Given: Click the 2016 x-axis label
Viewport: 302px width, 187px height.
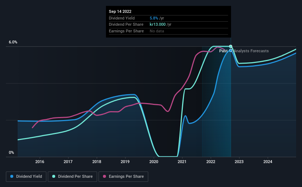Looking at the screenshot, I should [x=40, y=162].
